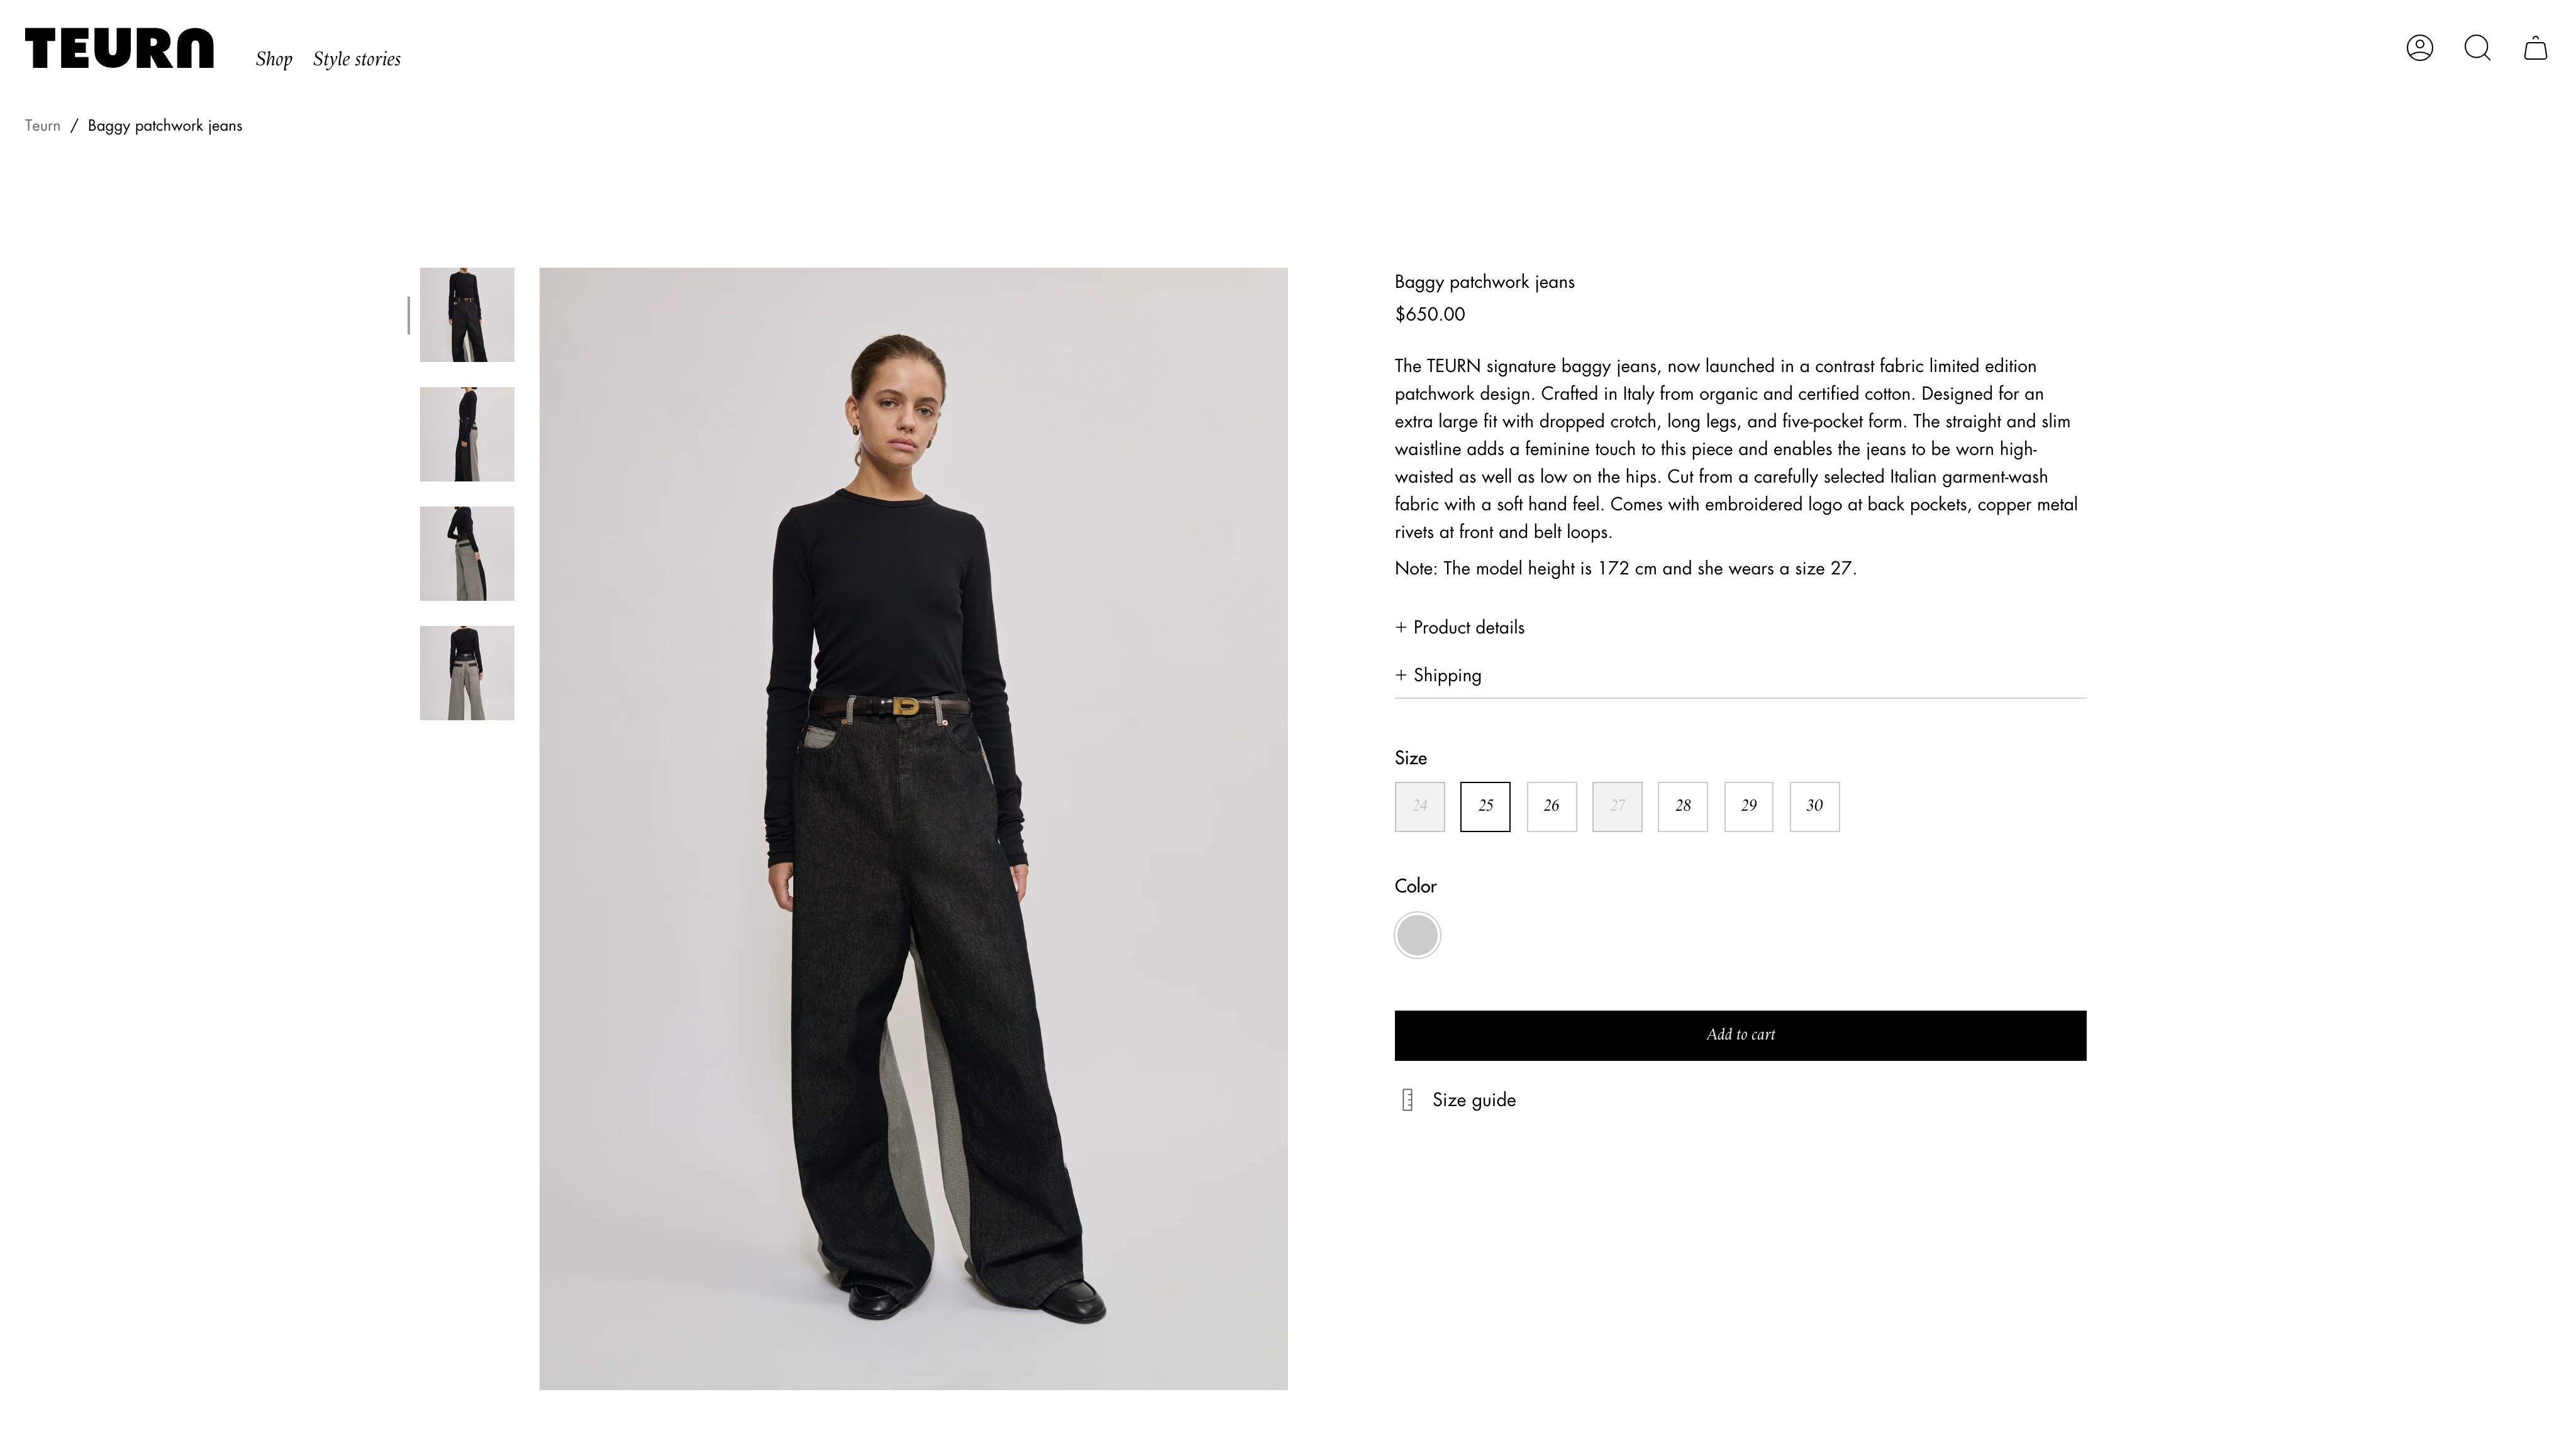The image size is (2576, 1448).
Task: Select the grey color swatch
Action: 1417,935
